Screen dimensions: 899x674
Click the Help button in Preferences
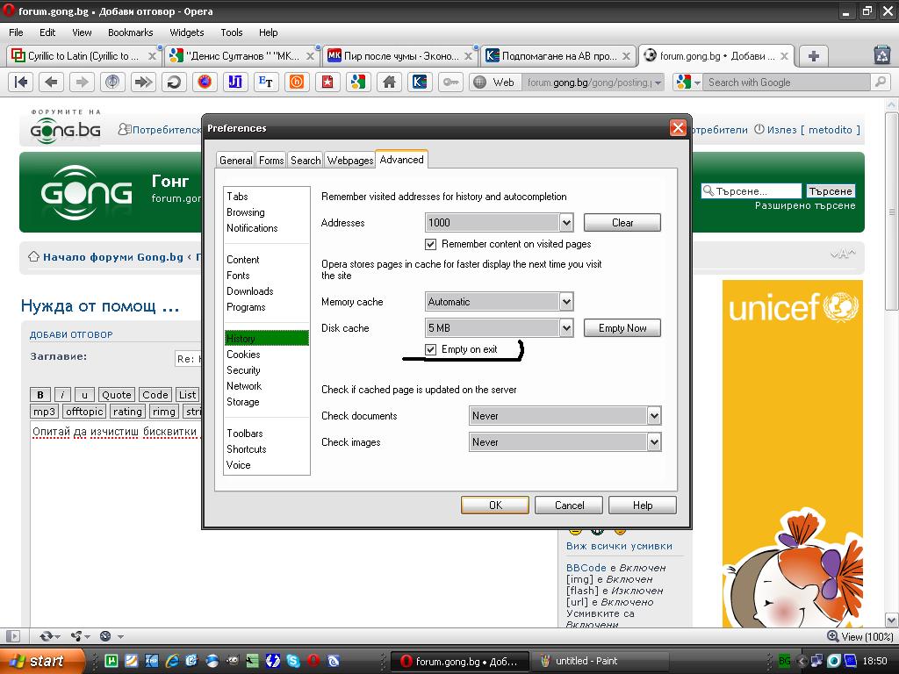[642, 505]
